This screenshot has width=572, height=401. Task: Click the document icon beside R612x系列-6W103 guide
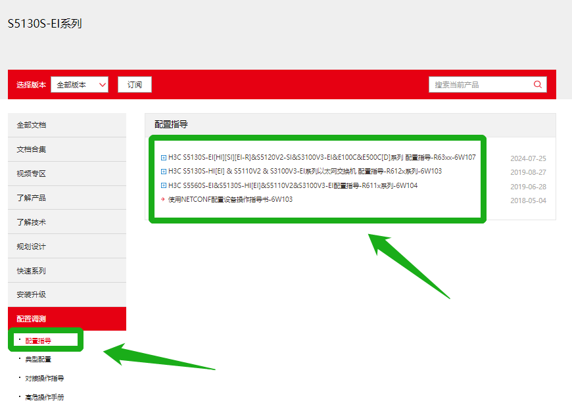click(164, 172)
